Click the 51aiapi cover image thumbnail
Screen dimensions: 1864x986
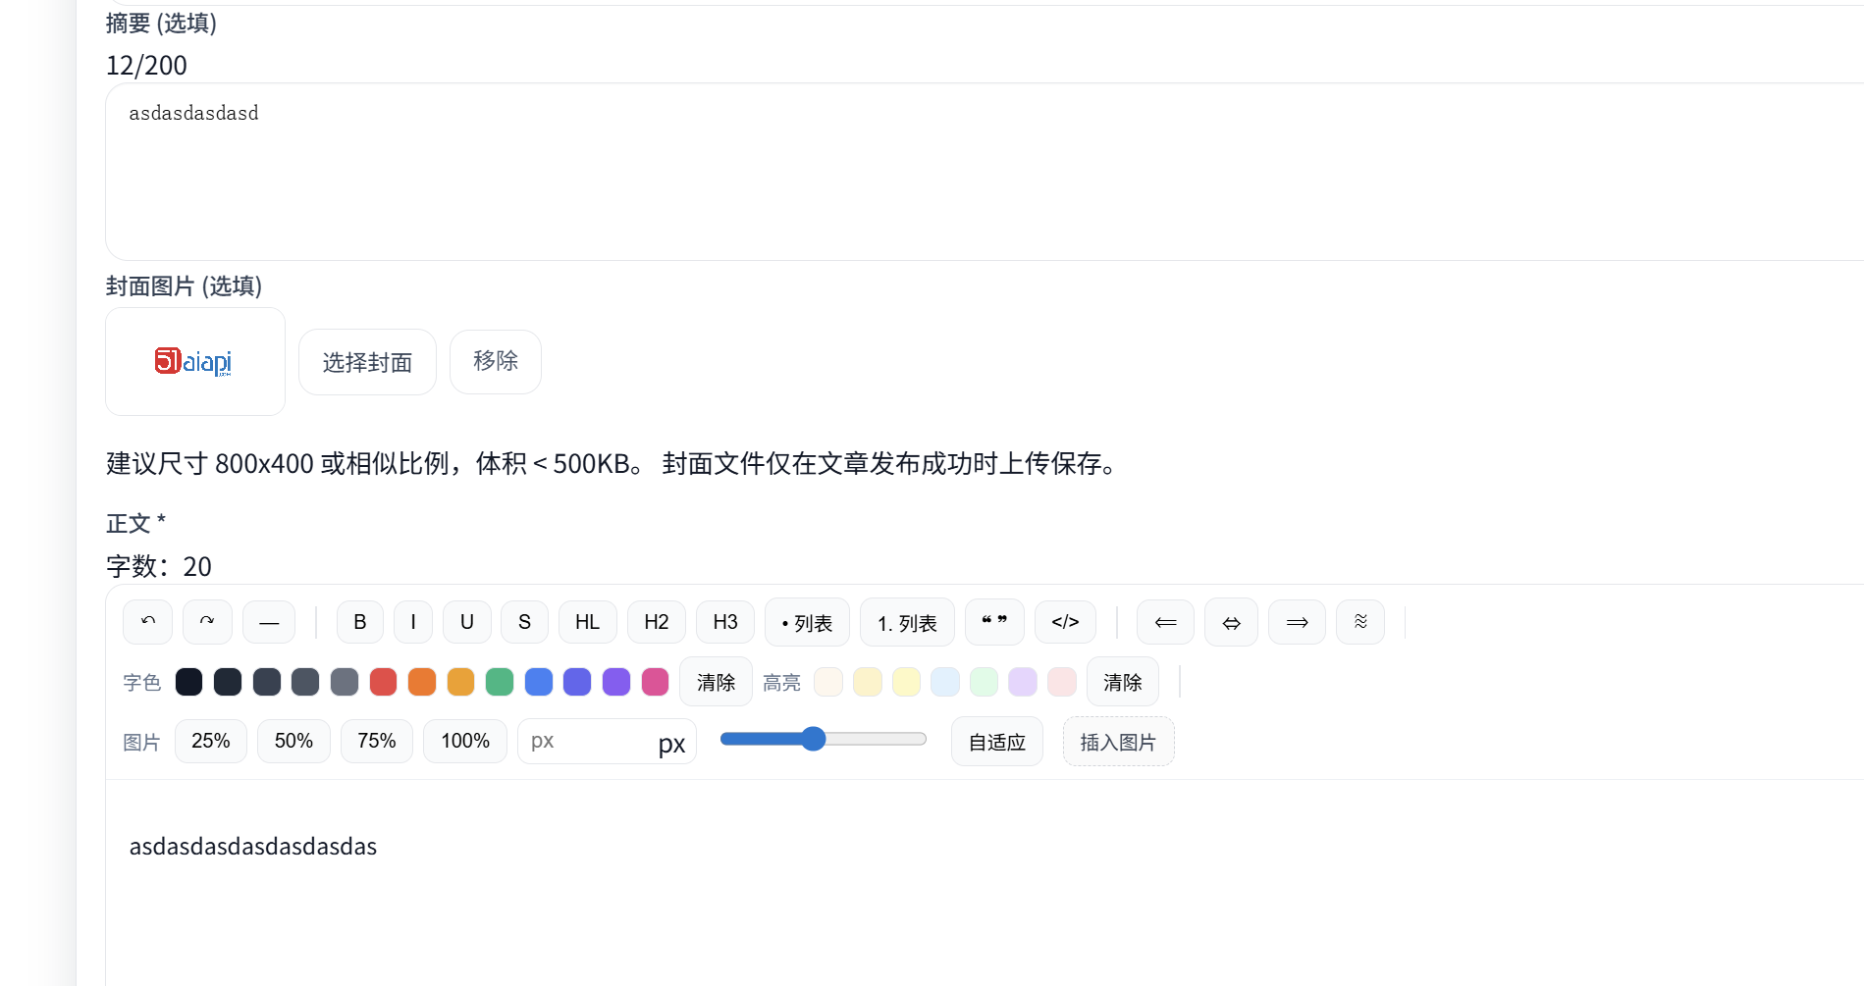click(x=195, y=362)
